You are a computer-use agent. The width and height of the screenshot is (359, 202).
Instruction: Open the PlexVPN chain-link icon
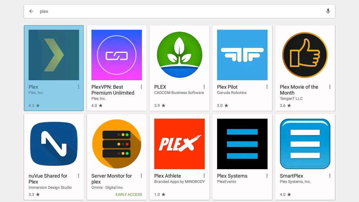point(117,55)
